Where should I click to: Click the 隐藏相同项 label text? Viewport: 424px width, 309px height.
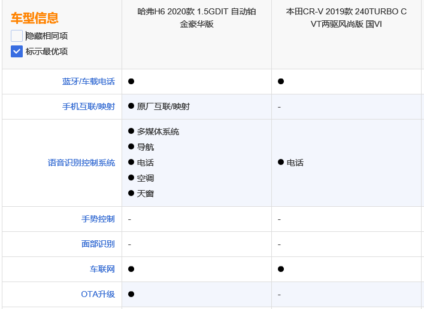(47, 36)
